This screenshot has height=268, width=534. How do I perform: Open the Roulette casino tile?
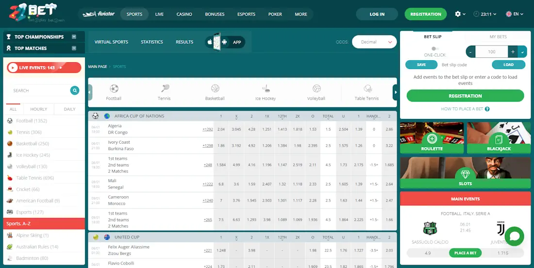432,138
